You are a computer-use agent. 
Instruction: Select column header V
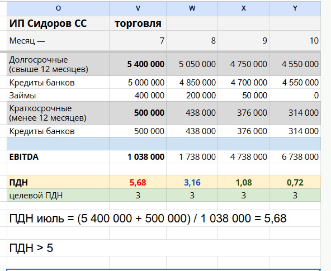pos(138,8)
